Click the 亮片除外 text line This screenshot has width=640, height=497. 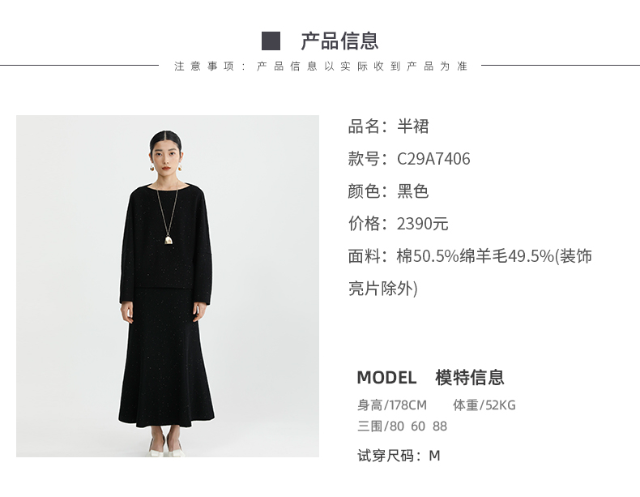coord(383,289)
